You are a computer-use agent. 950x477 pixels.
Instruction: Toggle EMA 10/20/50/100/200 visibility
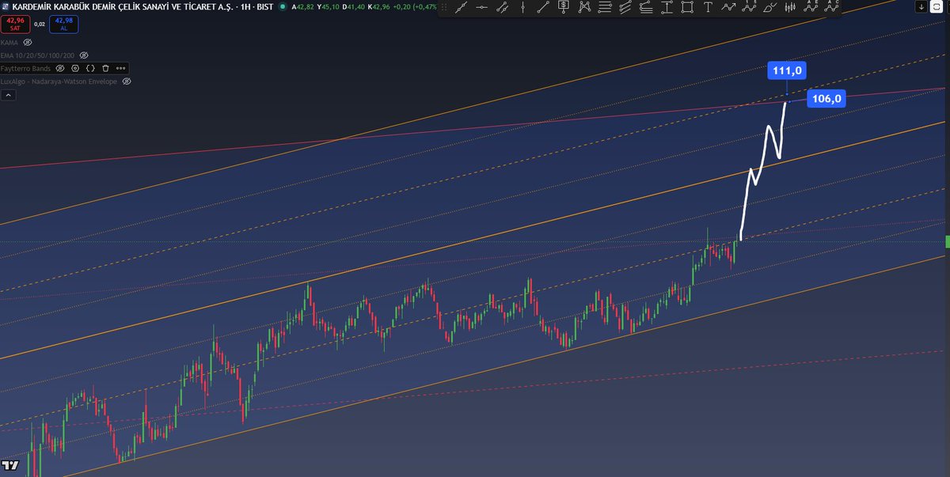(84, 55)
